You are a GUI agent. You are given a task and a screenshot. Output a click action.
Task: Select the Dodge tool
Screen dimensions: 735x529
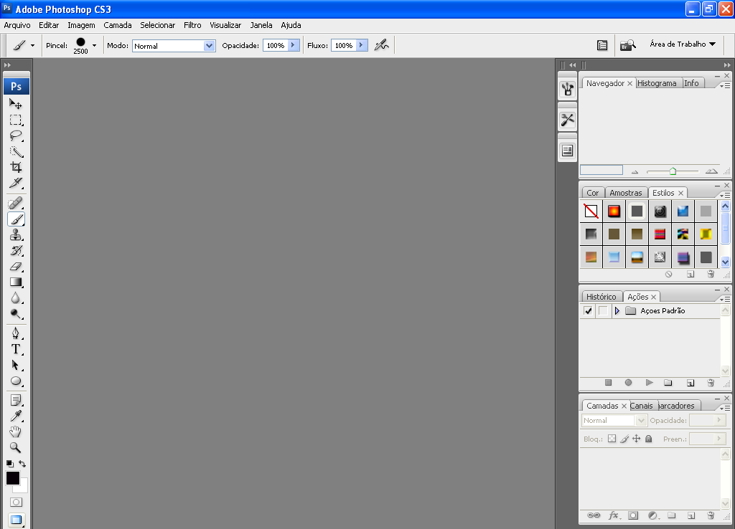click(16, 314)
